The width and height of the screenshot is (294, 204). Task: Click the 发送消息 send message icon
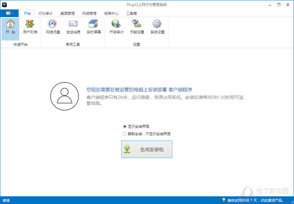[73, 27]
